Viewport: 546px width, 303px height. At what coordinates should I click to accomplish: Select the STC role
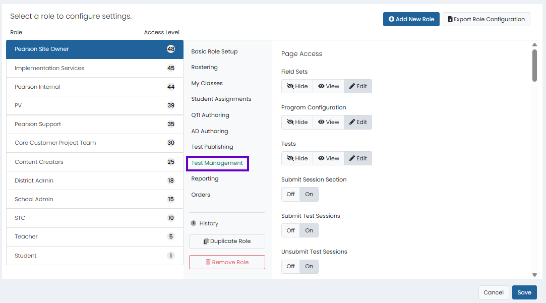(x=95, y=218)
